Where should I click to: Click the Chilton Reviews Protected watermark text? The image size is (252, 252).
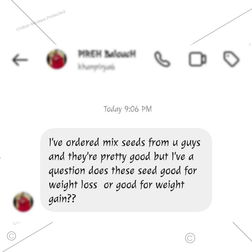click(x=41, y=21)
